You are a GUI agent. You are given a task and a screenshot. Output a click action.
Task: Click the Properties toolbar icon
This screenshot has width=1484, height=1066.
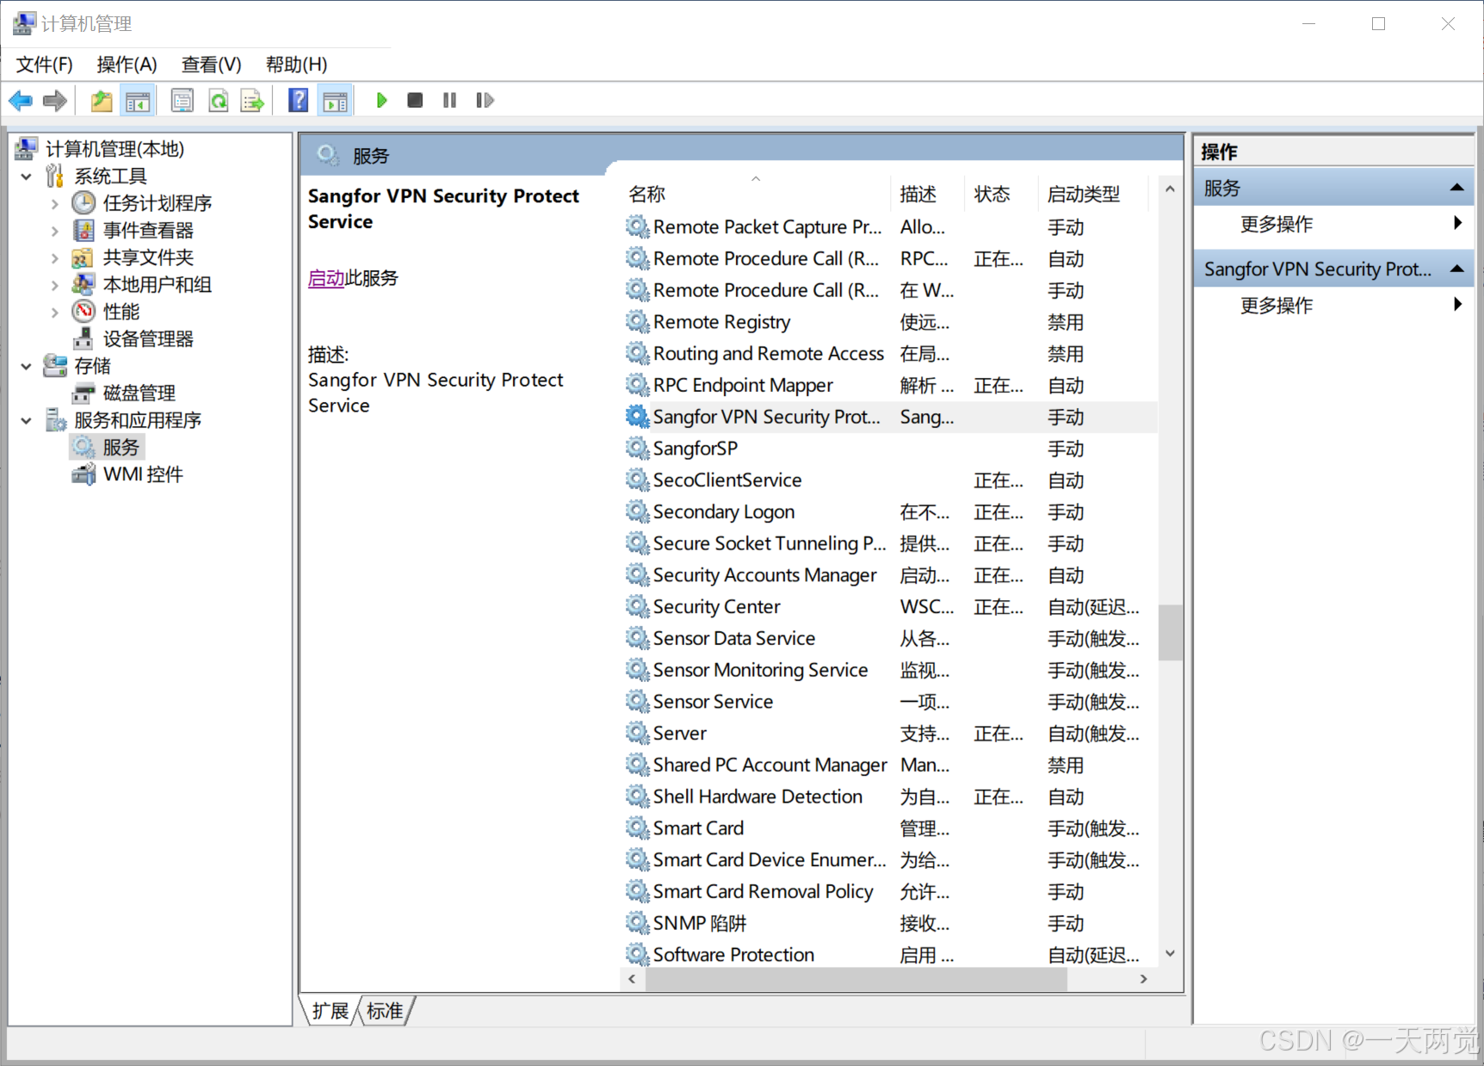(x=182, y=101)
